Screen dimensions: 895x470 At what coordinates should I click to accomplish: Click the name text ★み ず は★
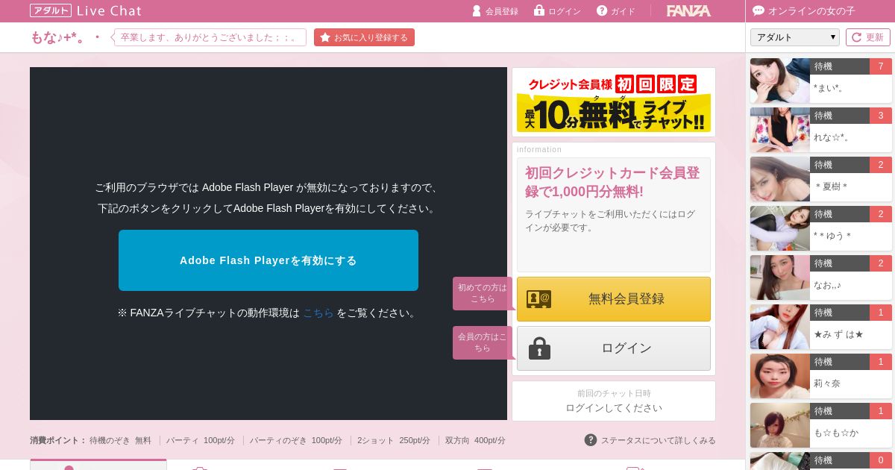point(838,334)
